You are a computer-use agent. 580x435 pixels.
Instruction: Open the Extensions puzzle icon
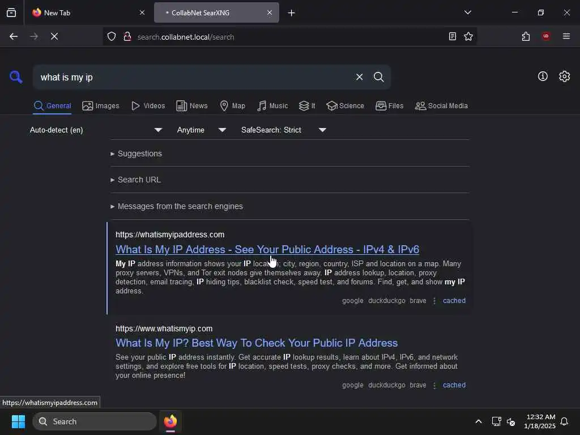[526, 36]
